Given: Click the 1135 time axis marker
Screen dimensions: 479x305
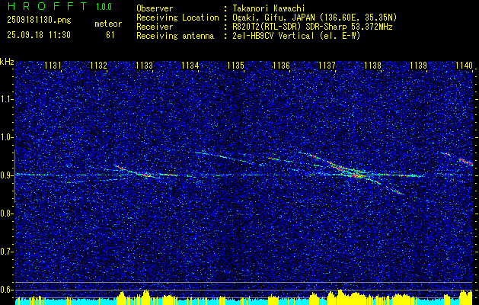Looking at the screenshot, I should point(235,65).
